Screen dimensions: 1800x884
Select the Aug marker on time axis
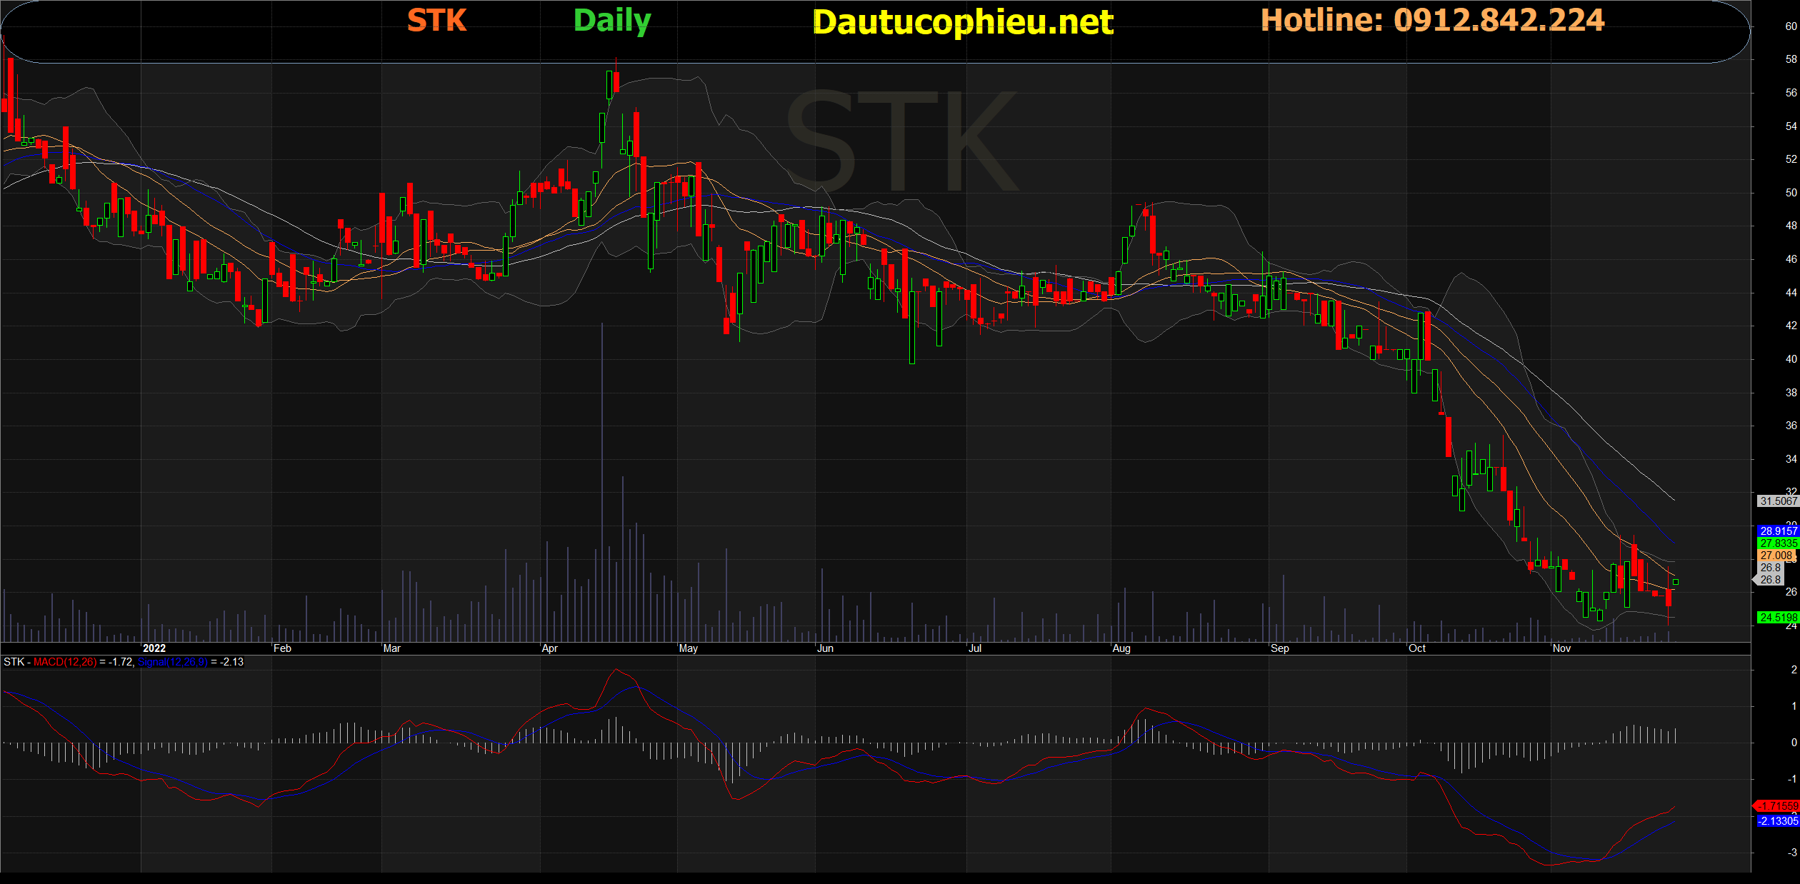pyautogui.click(x=1121, y=648)
